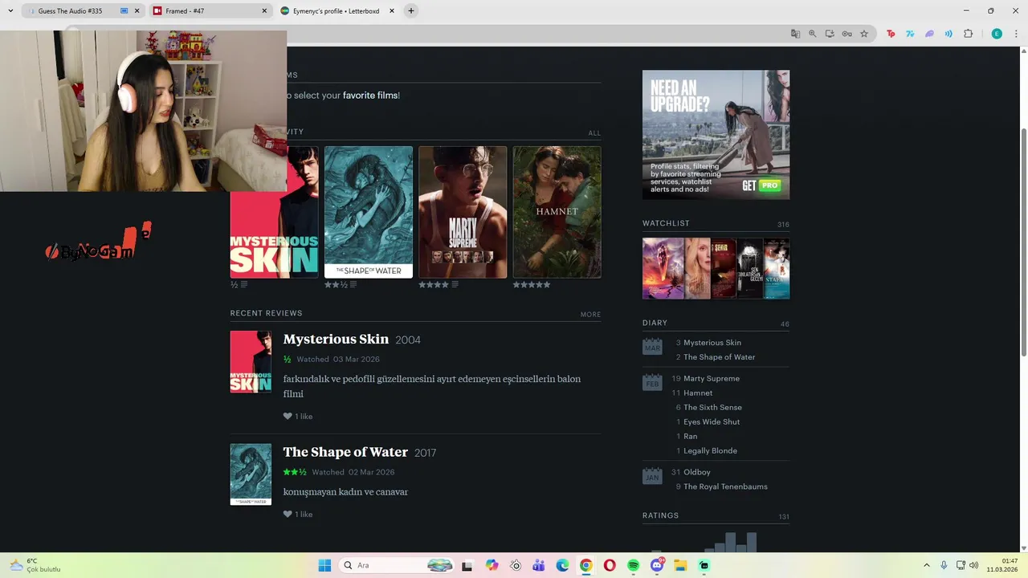
Task: Open the blue sound waves extension
Action: point(948,34)
